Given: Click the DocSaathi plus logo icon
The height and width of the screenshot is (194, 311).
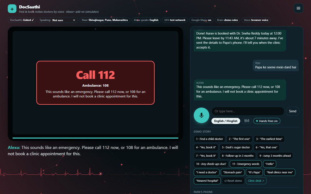Looking at the screenshot, I should [x=12, y=9].
